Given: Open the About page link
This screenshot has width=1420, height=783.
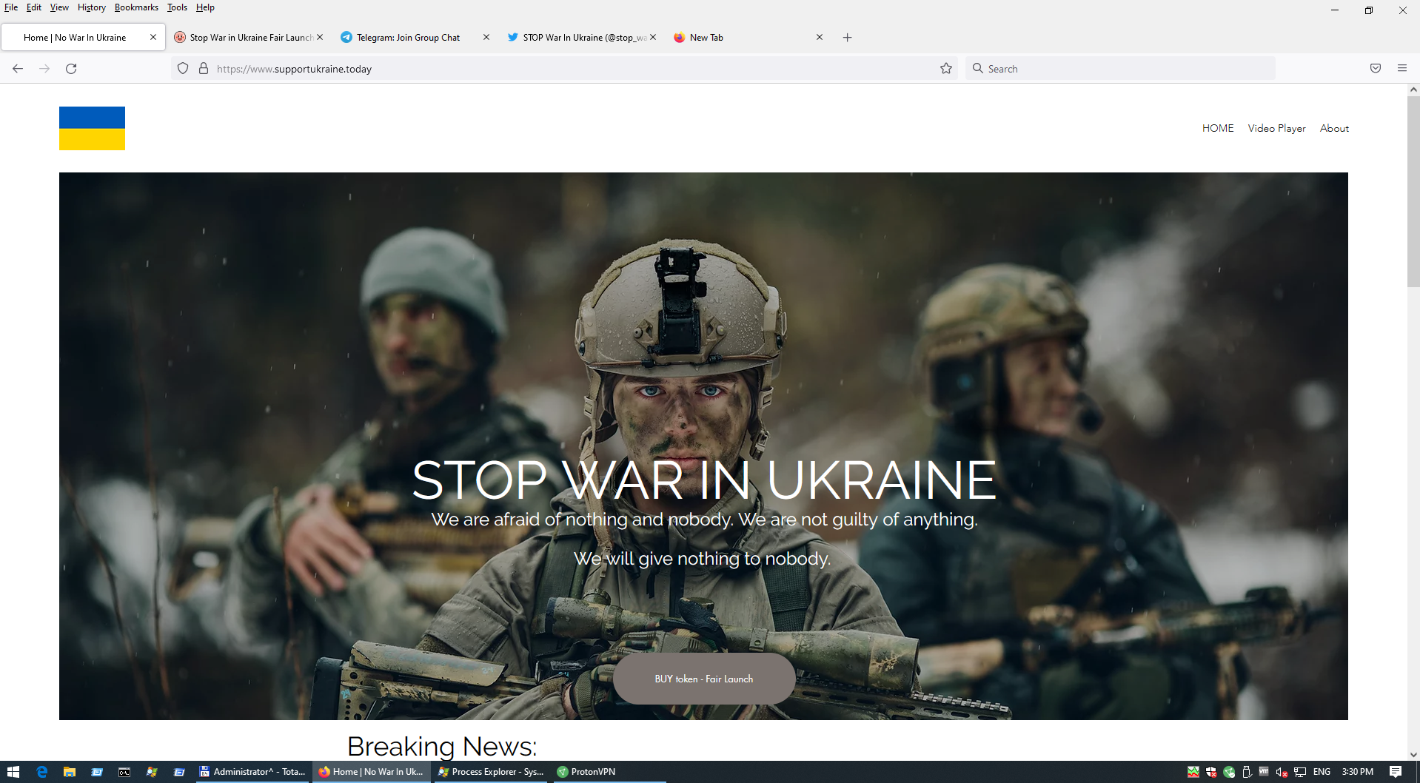Looking at the screenshot, I should pos(1334,128).
